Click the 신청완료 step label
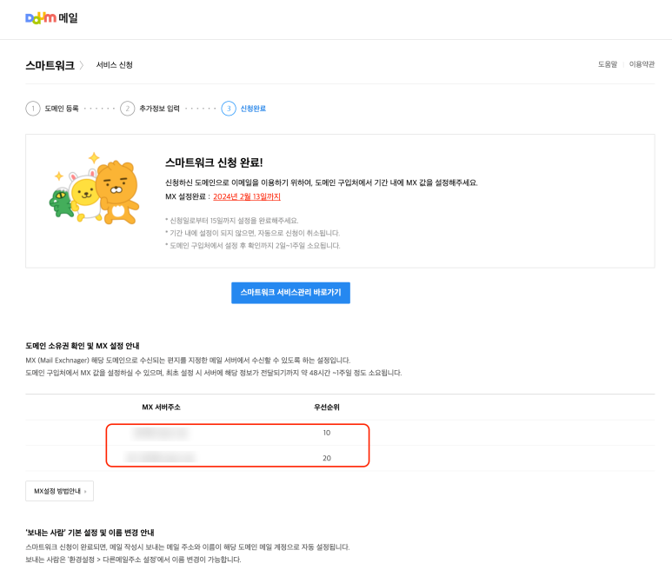 [x=253, y=109]
